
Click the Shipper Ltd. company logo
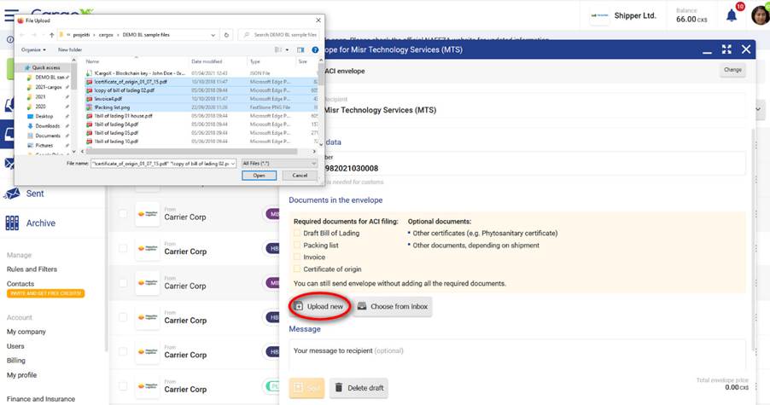(599, 15)
